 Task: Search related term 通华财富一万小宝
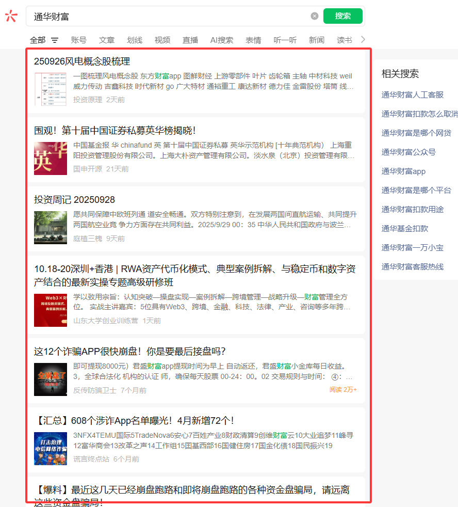pos(413,247)
